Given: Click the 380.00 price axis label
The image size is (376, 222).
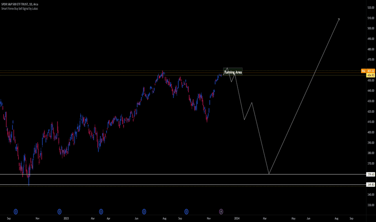Looking at the screenshot, I should [x=371, y=153].
